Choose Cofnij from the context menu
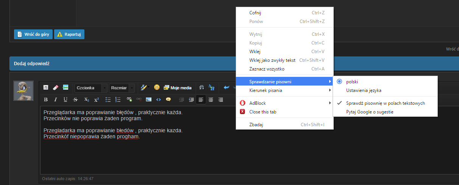Image resolution: width=459 pixels, height=185 pixels. pyautogui.click(x=285, y=12)
